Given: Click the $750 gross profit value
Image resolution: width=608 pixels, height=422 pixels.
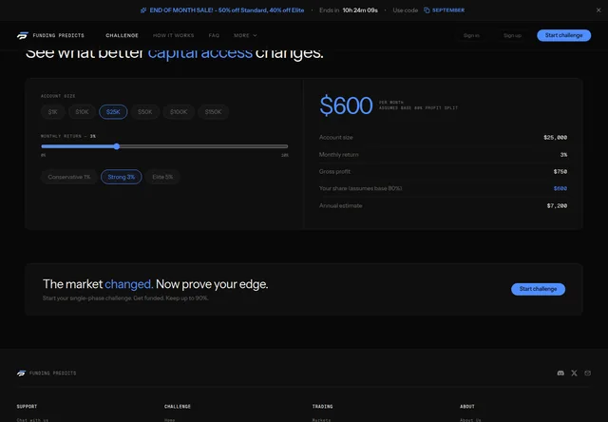Looking at the screenshot, I should pyautogui.click(x=560, y=171).
